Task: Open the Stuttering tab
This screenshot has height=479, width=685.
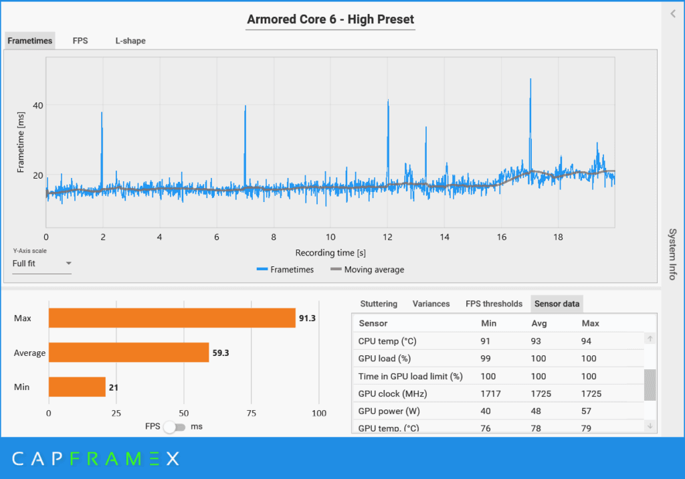Action: (x=379, y=304)
